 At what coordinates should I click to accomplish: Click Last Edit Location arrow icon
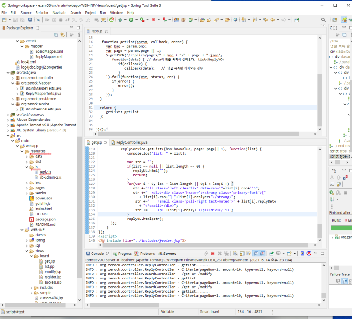pyautogui.click(x=266, y=20)
